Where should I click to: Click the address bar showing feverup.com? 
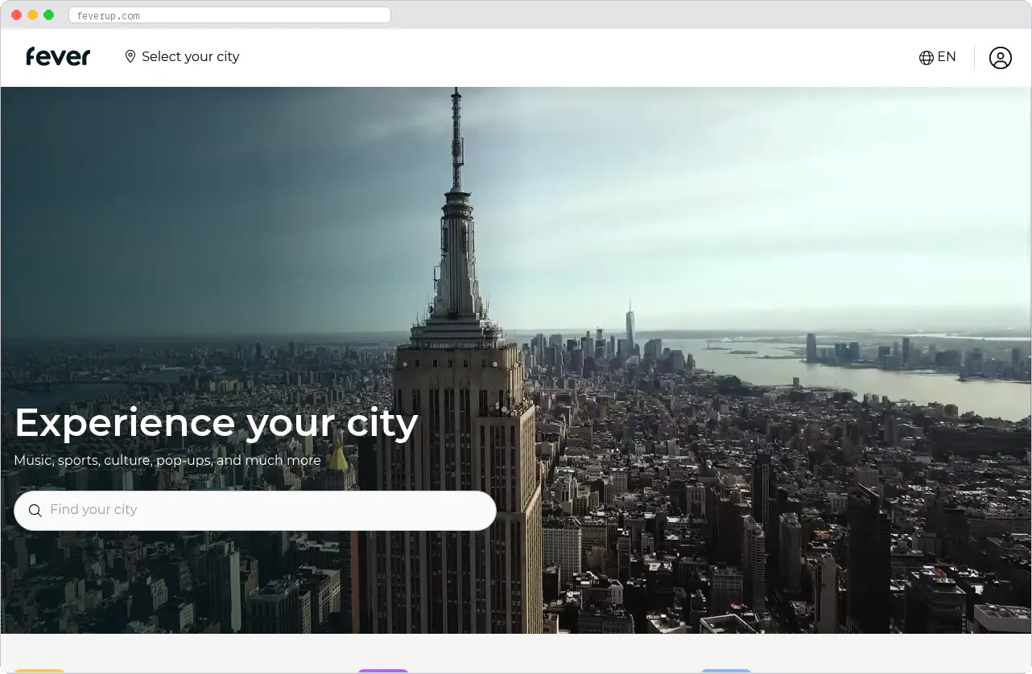click(x=229, y=14)
